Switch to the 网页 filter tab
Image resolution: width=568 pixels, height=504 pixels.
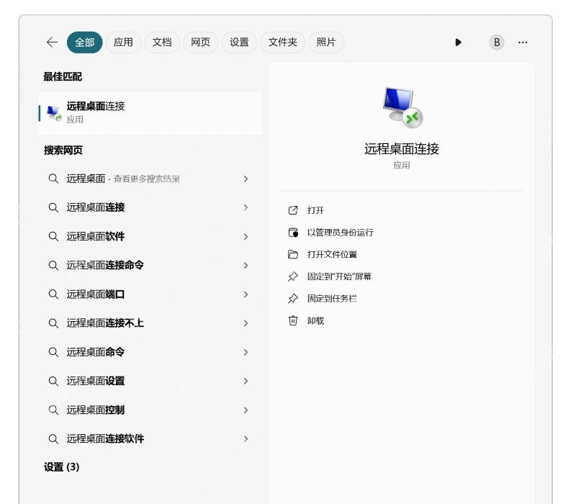point(200,42)
